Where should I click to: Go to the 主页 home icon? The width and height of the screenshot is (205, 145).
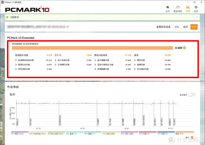click(x=168, y=7)
